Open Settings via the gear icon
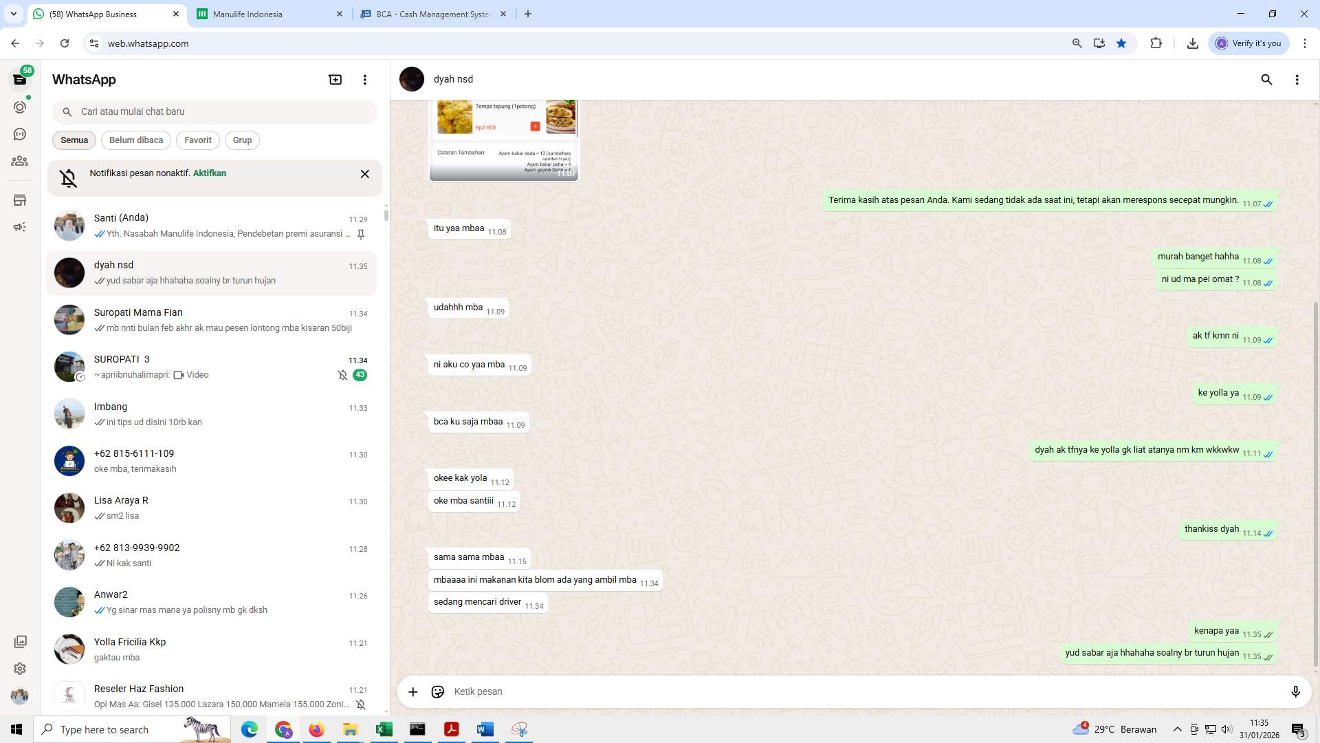 [x=20, y=668]
